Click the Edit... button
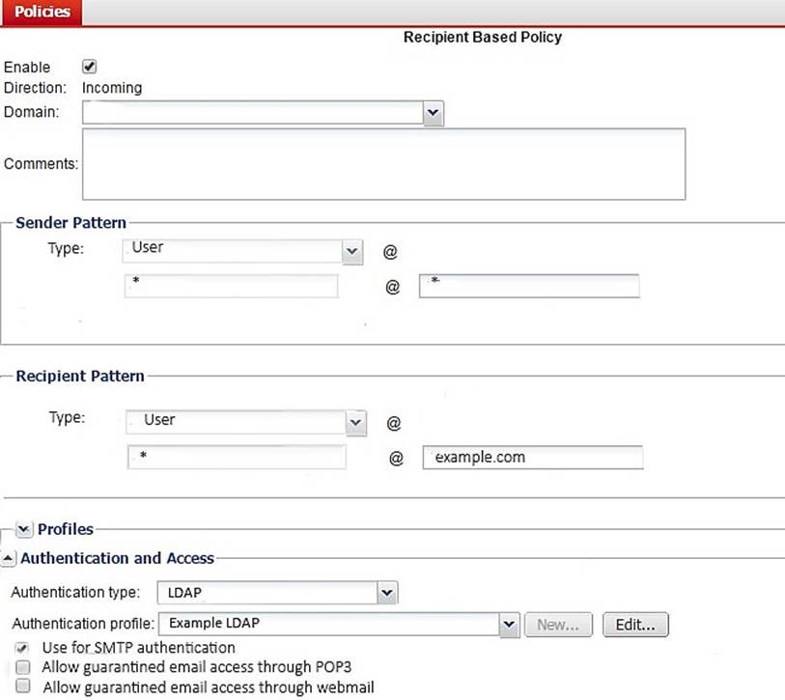The width and height of the screenshot is (785, 700). point(635,625)
